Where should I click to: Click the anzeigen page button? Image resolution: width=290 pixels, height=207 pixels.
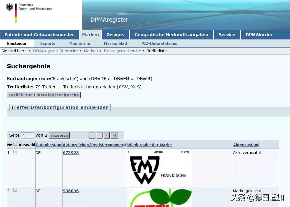[x=59, y=136]
